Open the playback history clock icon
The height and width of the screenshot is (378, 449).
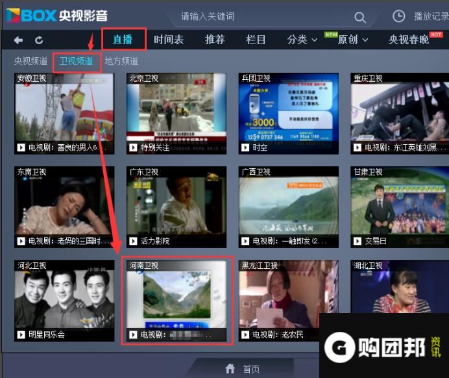point(398,16)
